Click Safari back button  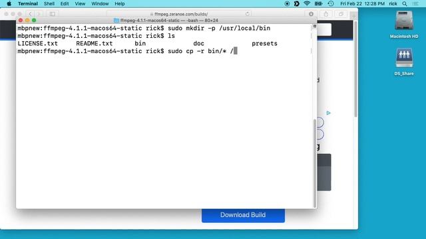click(30, 14)
